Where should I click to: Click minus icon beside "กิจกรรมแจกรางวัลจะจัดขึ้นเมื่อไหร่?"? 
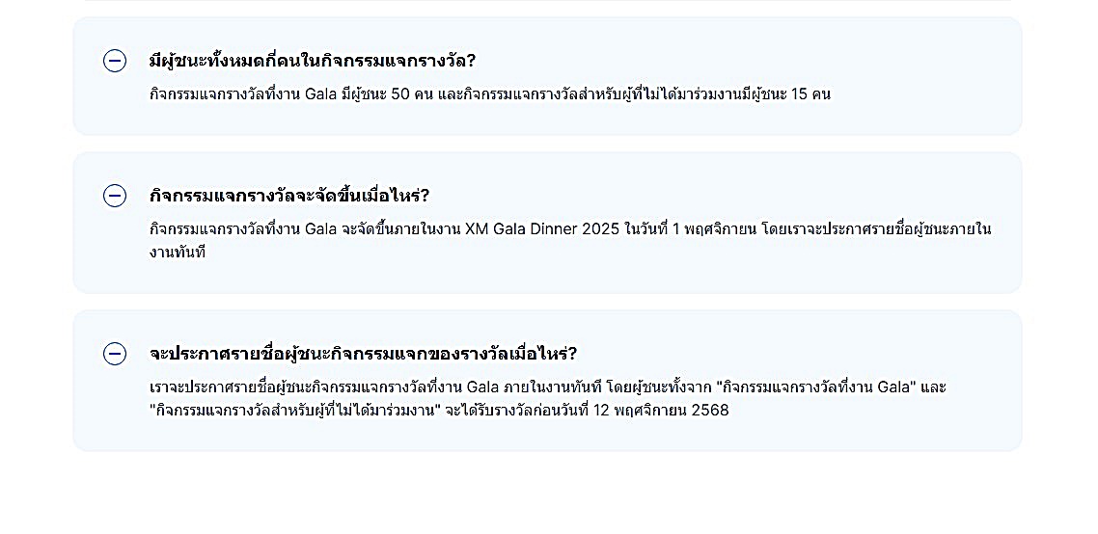click(115, 196)
